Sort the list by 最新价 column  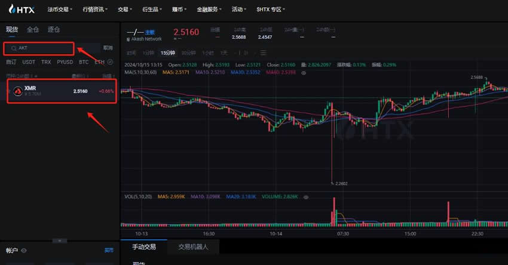(80, 76)
